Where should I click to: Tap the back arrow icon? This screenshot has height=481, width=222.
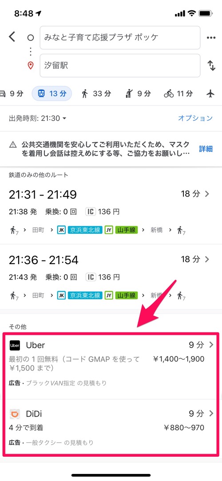(x=12, y=37)
